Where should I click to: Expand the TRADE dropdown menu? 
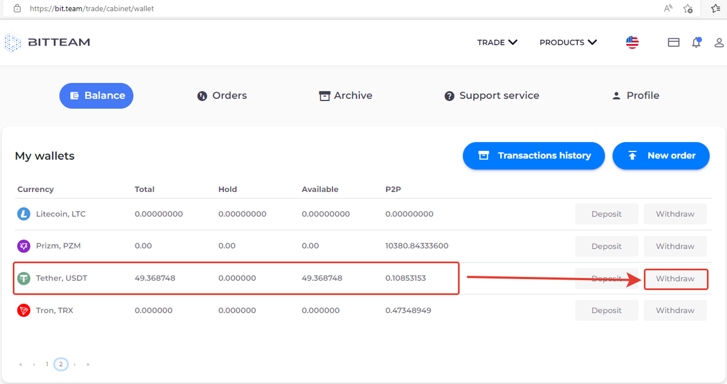(x=497, y=43)
